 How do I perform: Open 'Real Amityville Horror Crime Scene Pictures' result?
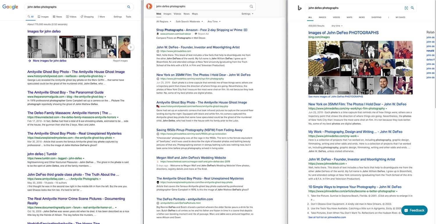(76, 201)
